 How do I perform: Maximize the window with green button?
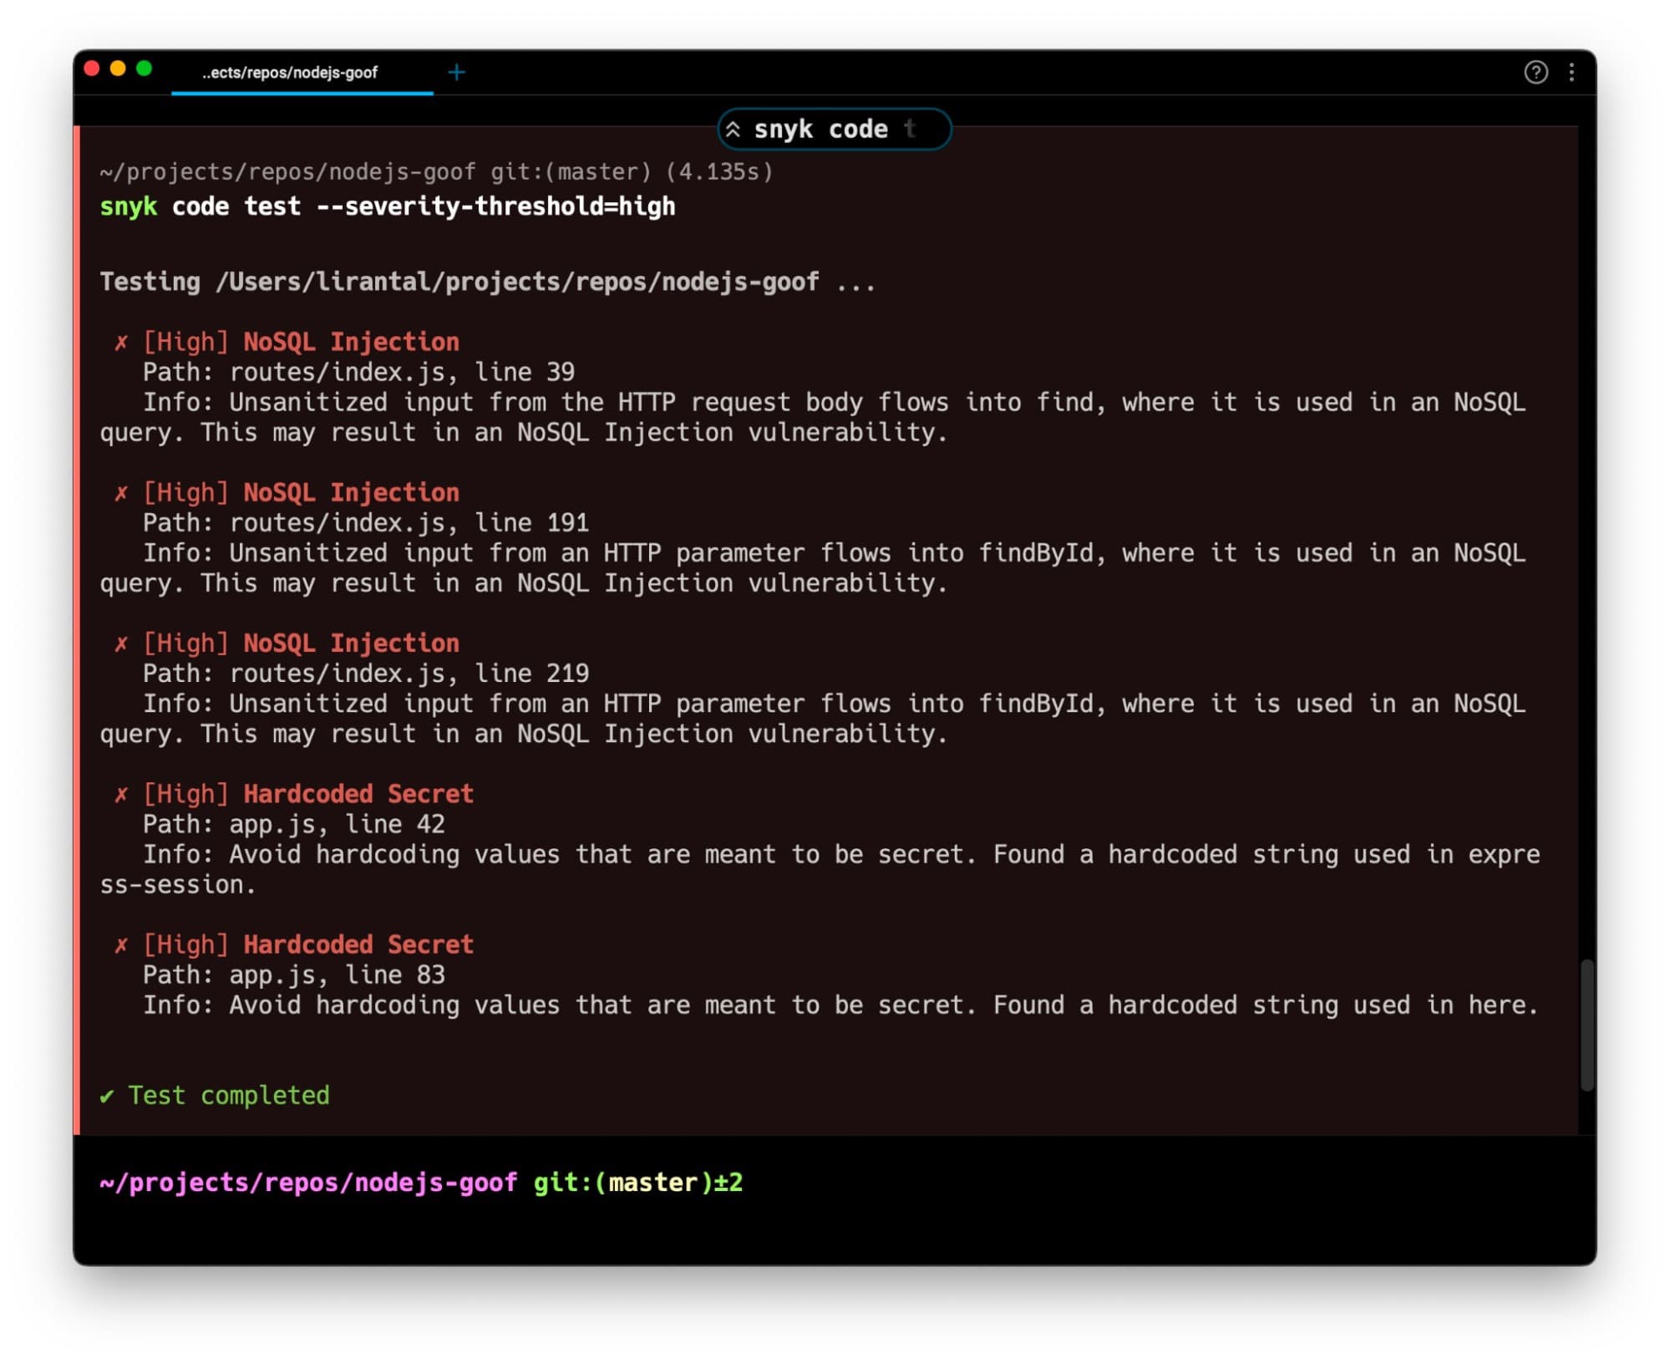(x=145, y=69)
